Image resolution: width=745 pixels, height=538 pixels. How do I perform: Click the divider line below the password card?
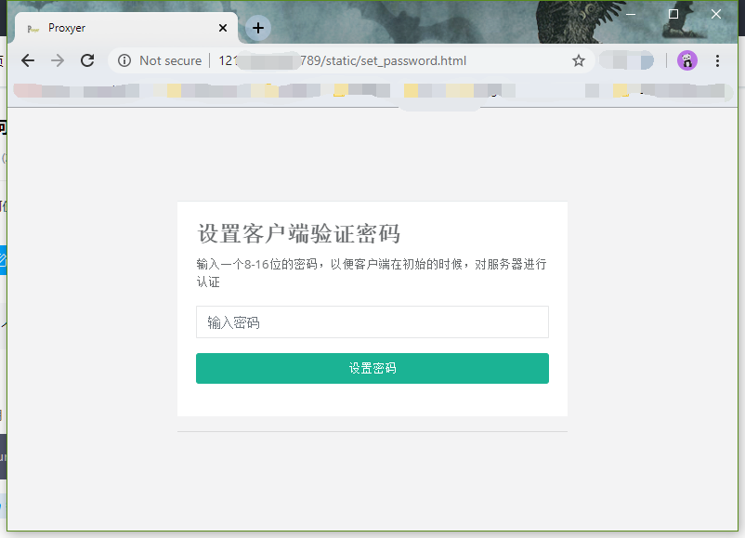click(x=372, y=431)
